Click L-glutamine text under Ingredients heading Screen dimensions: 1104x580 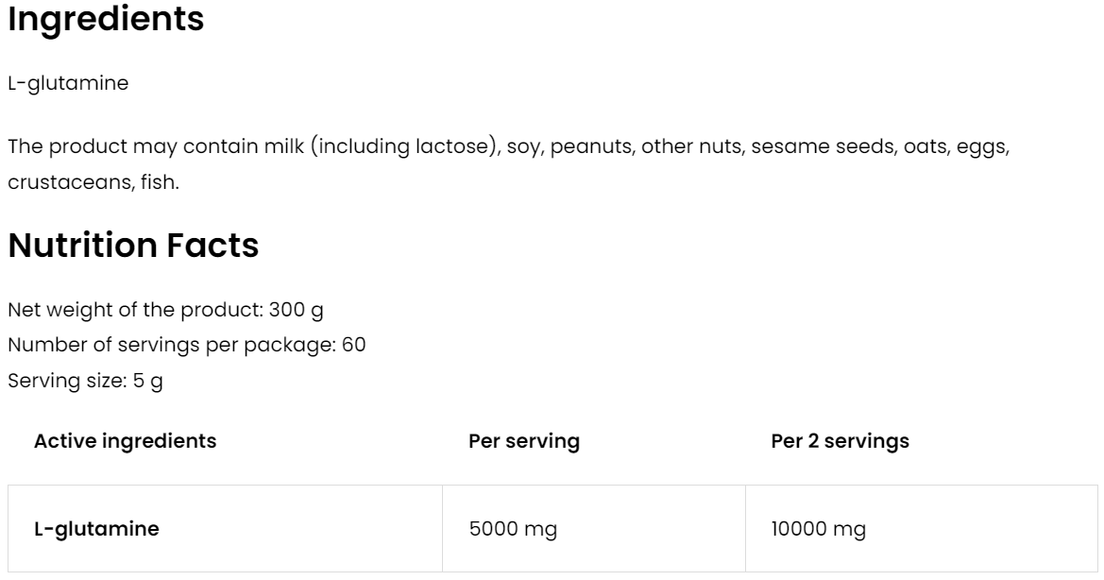pos(68,83)
